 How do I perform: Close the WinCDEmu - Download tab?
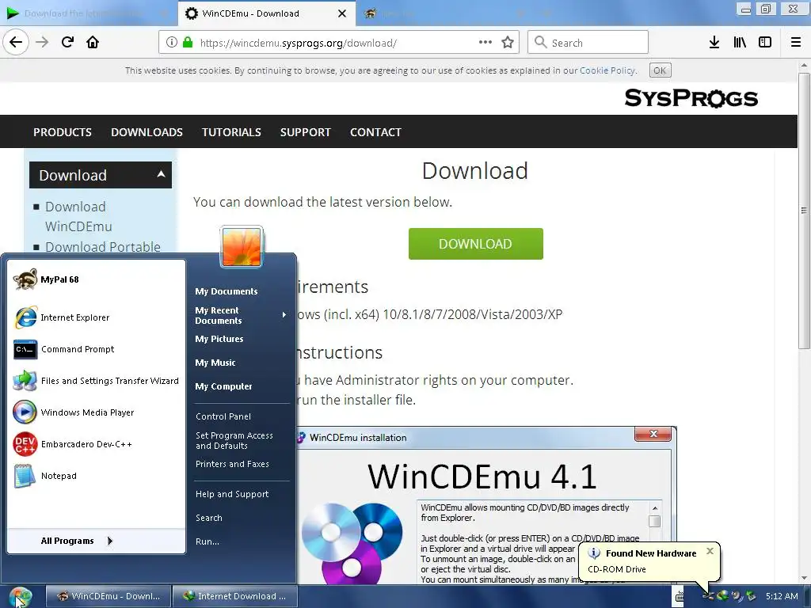pyautogui.click(x=342, y=13)
